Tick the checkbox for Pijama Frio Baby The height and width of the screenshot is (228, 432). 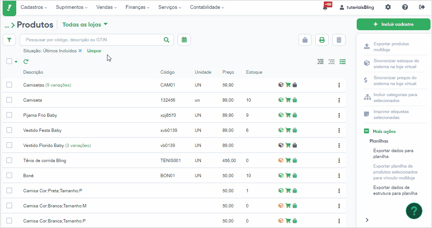click(9, 115)
